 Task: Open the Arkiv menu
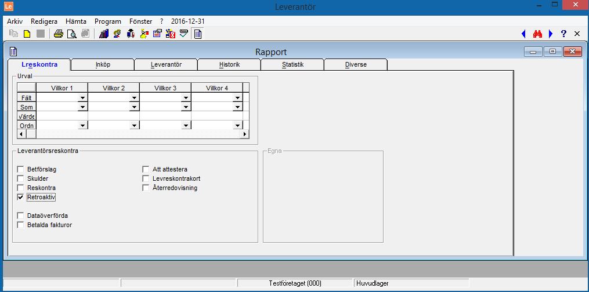pos(15,21)
